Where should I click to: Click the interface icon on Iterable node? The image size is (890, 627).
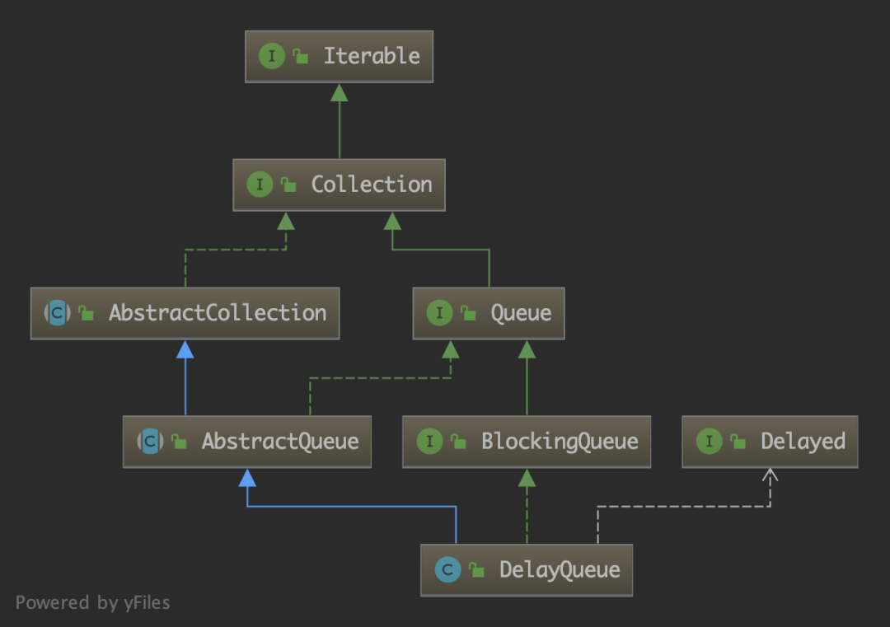[272, 56]
